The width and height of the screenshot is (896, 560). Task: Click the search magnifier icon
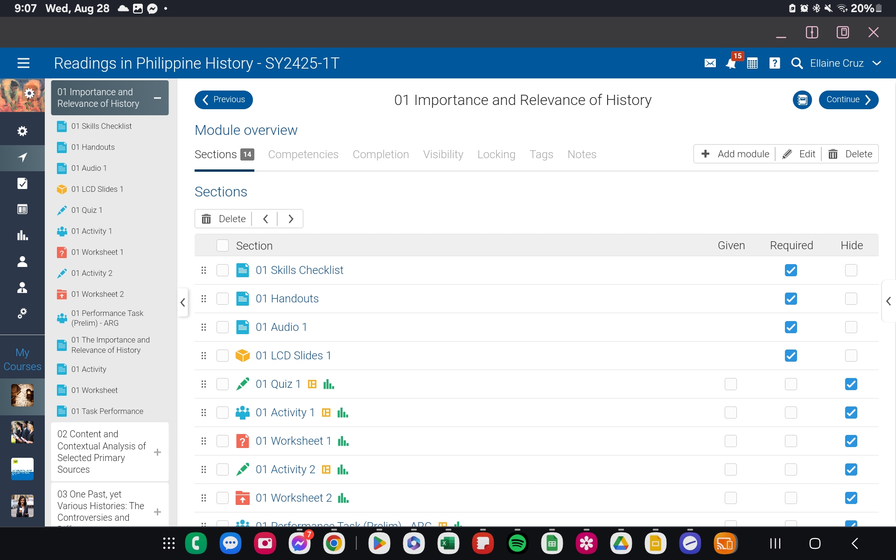click(x=797, y=63)
